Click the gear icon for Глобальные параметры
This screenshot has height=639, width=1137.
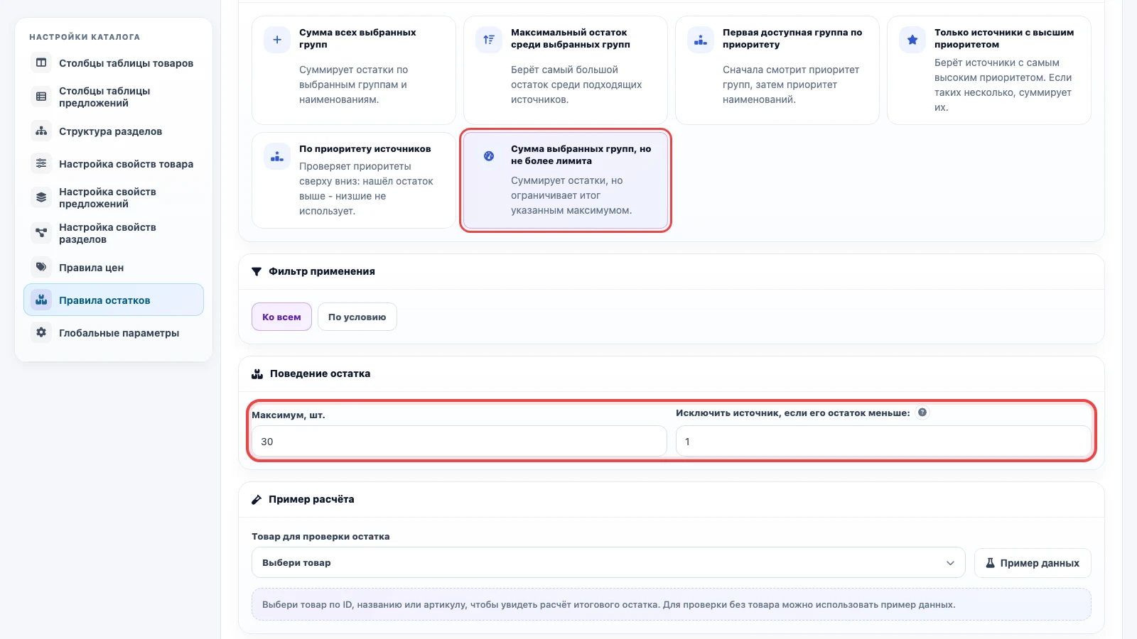41,332
